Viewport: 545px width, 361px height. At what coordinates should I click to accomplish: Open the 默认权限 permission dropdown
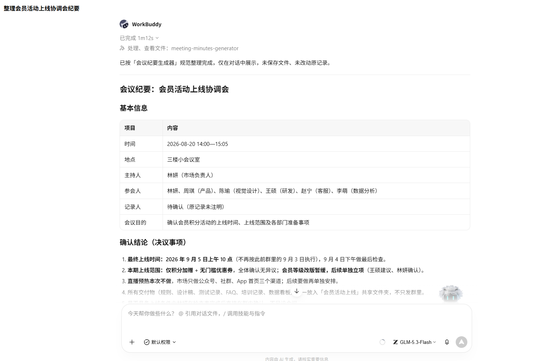pos(160,342)
